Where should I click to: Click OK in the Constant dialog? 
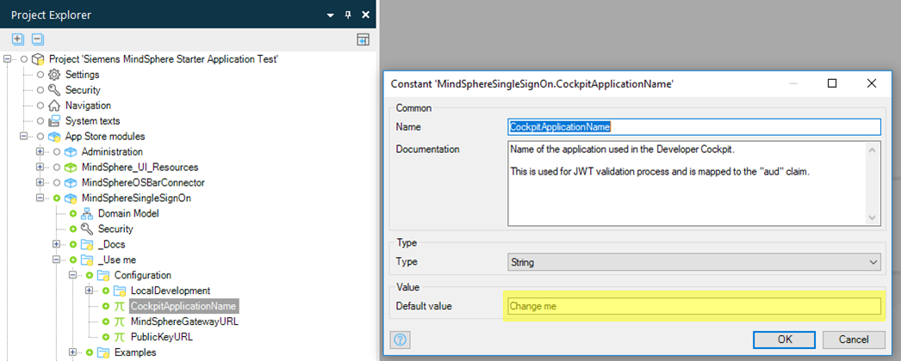(x=785, y=340)
